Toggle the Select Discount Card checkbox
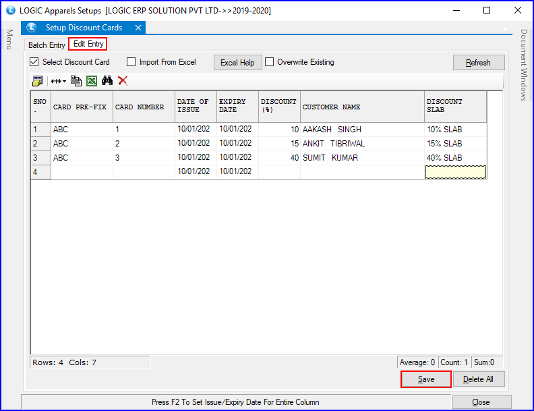 click(34, 61)
